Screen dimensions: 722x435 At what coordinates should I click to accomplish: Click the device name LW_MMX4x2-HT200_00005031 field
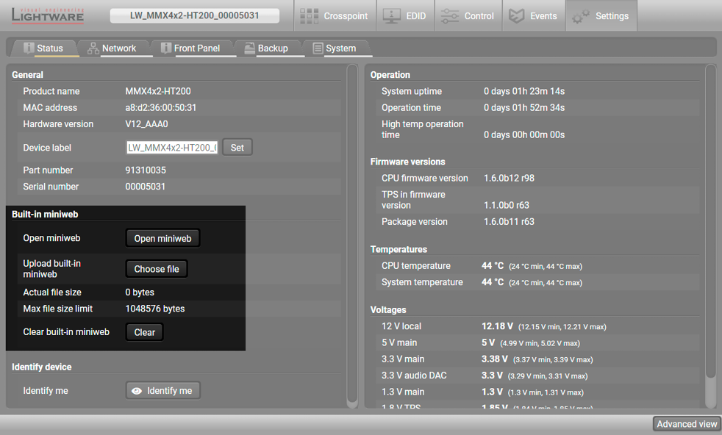click(x=195, y=15)
